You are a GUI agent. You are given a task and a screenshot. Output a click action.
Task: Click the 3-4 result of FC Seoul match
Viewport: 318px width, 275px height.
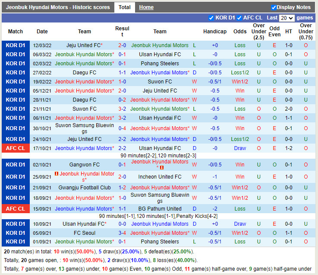point(122,233)
